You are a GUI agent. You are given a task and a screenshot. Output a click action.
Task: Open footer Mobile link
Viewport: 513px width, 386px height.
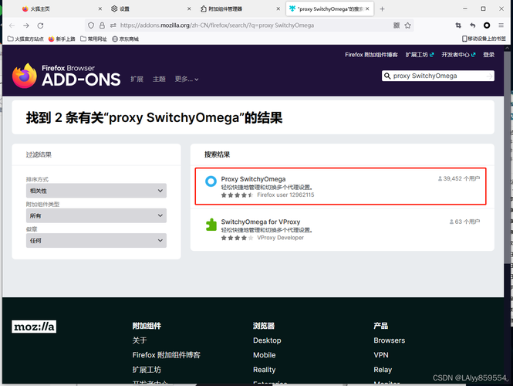tap(265, 355)
